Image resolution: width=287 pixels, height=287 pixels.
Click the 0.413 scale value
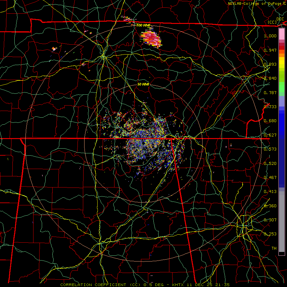pyautogui.click(x=270, y=192)
